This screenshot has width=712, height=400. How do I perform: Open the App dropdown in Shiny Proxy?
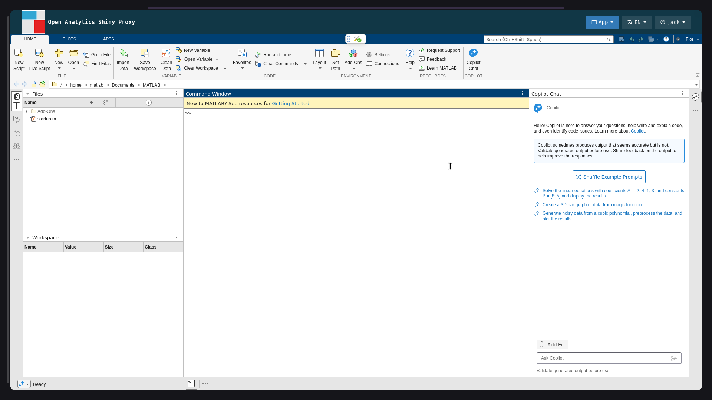click(602, 22)
